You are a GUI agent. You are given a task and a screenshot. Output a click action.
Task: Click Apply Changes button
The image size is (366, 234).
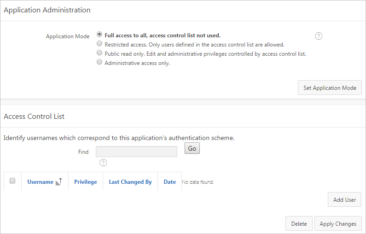(338, 224)
